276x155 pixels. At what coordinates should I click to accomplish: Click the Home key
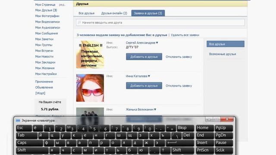coord(205,128)
